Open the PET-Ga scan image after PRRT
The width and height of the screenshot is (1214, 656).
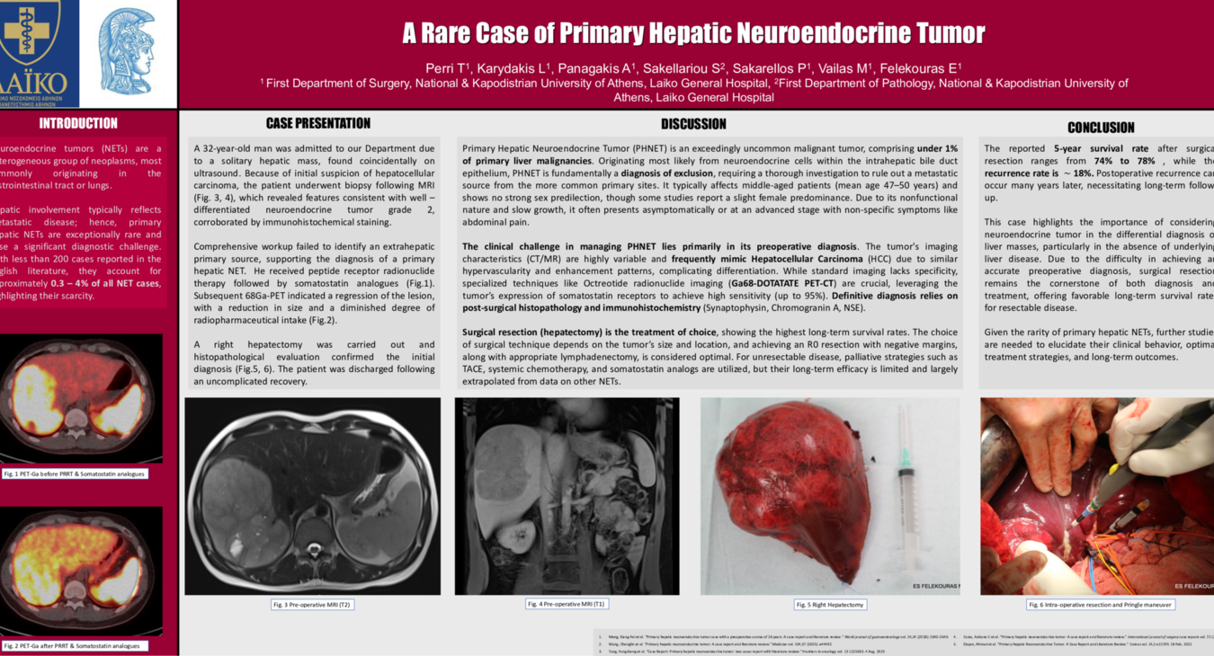81,571
